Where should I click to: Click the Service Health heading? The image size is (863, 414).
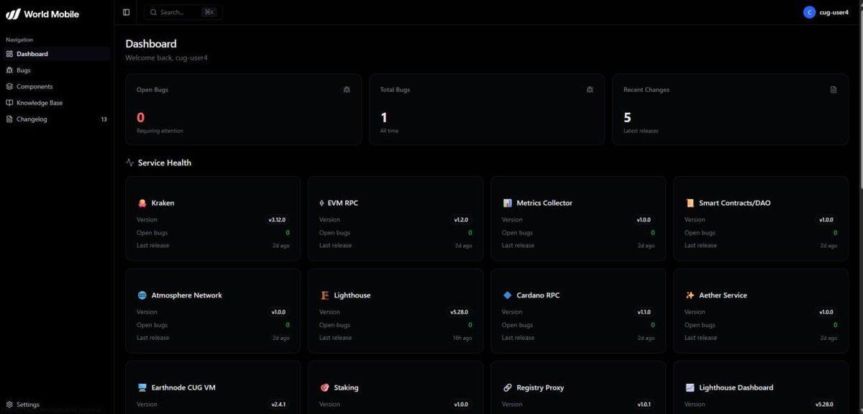click(165, 162)
